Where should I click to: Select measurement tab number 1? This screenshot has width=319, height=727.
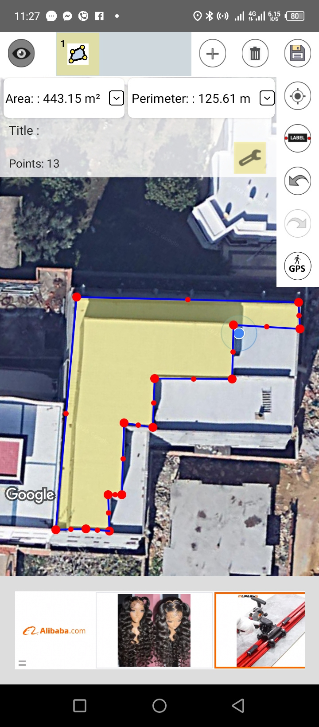[78, 54]
